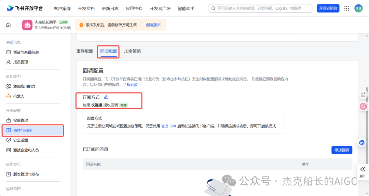Open 客户案例 in top navigation
369x196 pixels.
62,9
